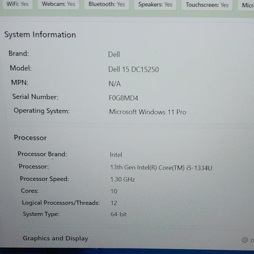Click the WiFi: Yes status badge
Screen dimensions: 254x254
[x=18, y=4]
